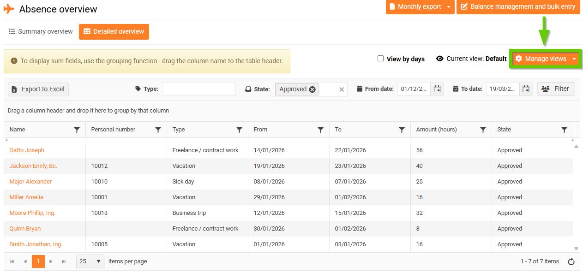This screenshot has width=583, height=273.
Task: Open the Type column filter funnel
Action: [x=240, y=130]
